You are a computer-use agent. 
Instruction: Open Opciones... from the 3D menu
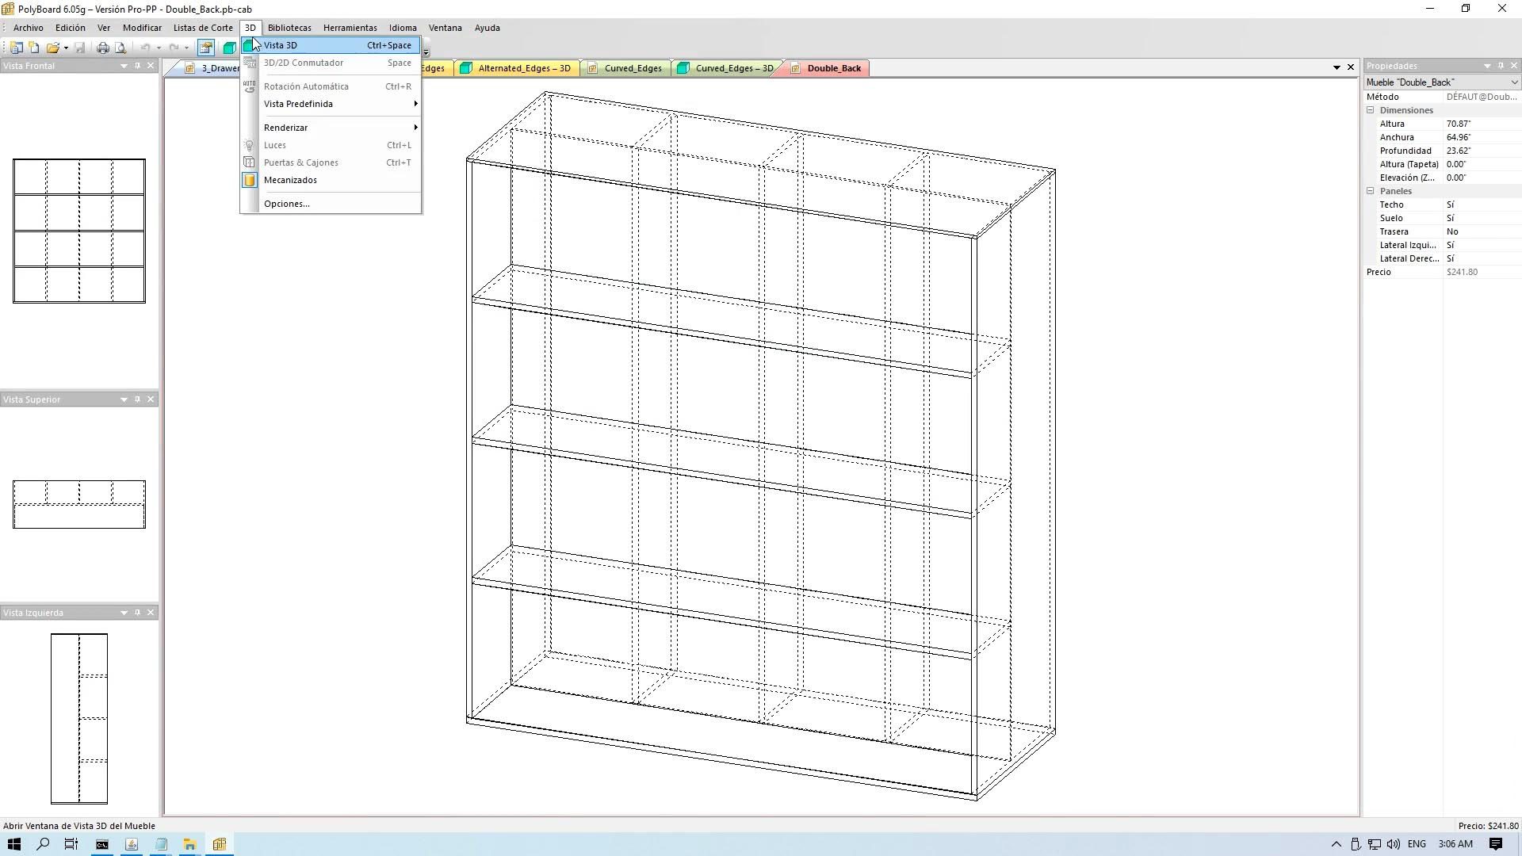point(286,204)
